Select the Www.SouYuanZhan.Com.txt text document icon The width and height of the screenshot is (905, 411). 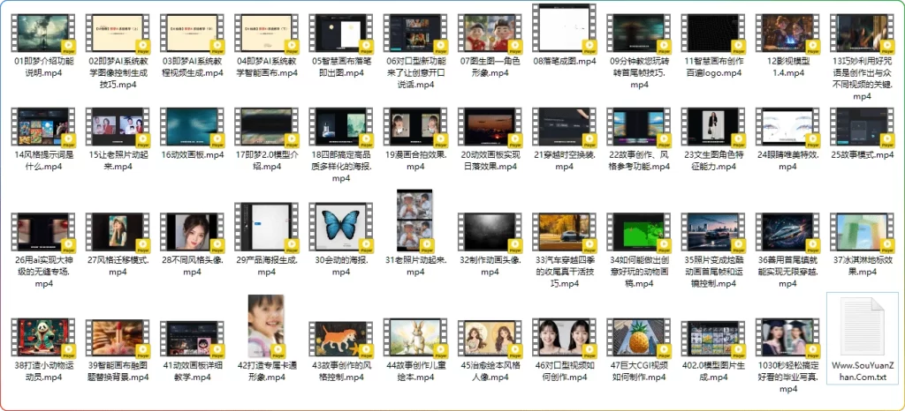(862, 325)
